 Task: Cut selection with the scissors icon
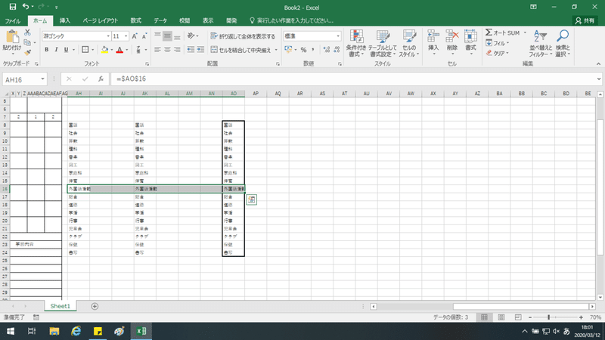pyautogui.click(x=27, y=32)
